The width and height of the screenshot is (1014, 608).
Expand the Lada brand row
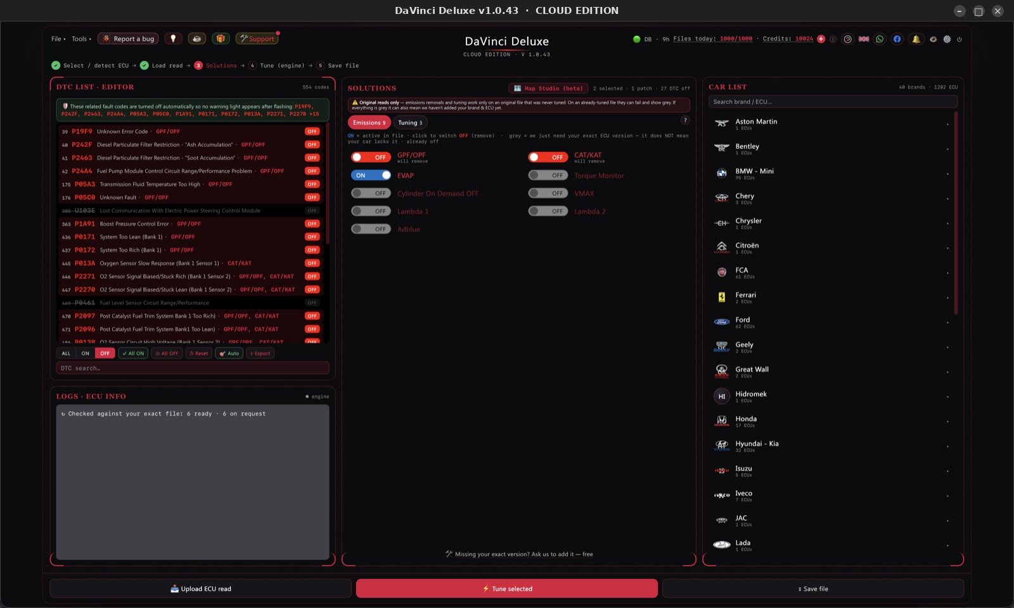831,545
